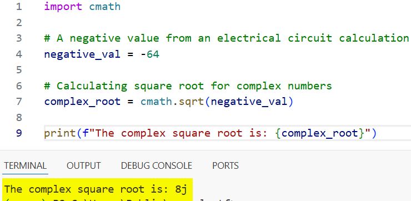Click line number 6 in the gutter
This screenshot has width=411, height=201.
coord(19,86)
